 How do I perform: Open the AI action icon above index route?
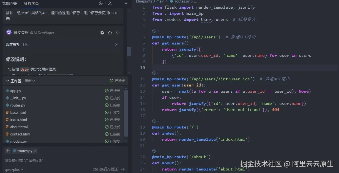tap(154, 121)
